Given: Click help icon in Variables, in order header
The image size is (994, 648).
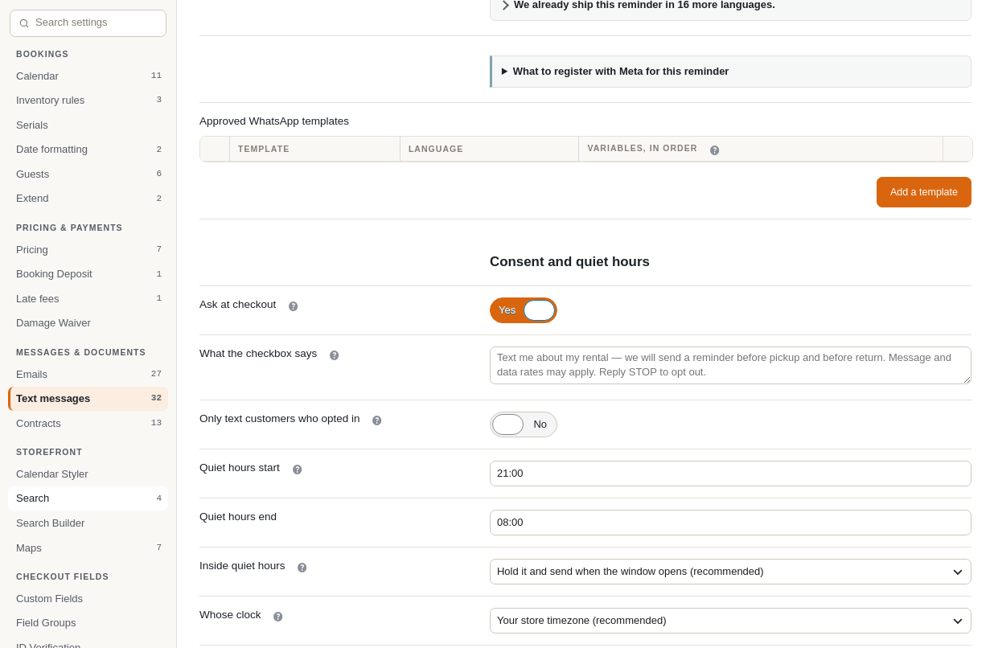Looking at the screenshot, I should (x=715, y=150).
